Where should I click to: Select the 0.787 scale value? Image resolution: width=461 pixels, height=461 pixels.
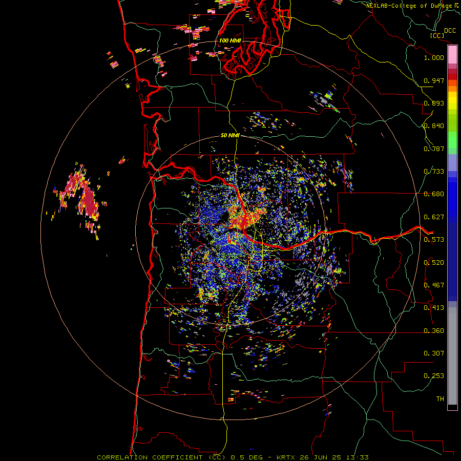point(434,149)
